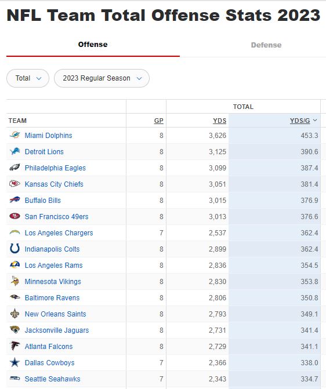Open the Total stat type dropdown
This screenshot has width=326, height=389.
coord(28,78)
